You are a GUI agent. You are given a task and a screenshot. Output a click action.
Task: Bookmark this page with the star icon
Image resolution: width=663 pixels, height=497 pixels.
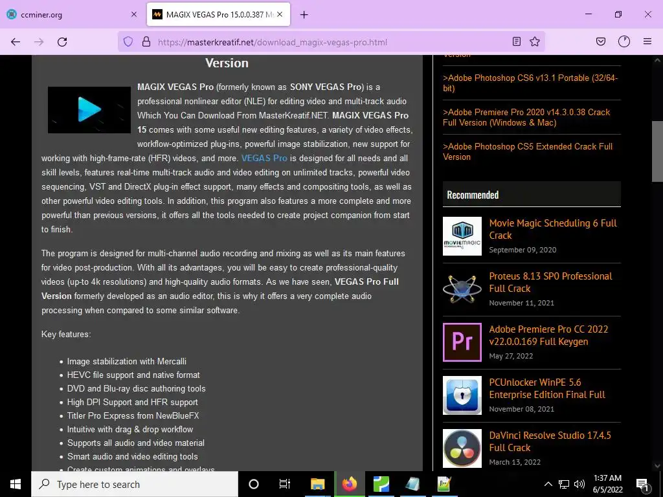click(535, 41)
